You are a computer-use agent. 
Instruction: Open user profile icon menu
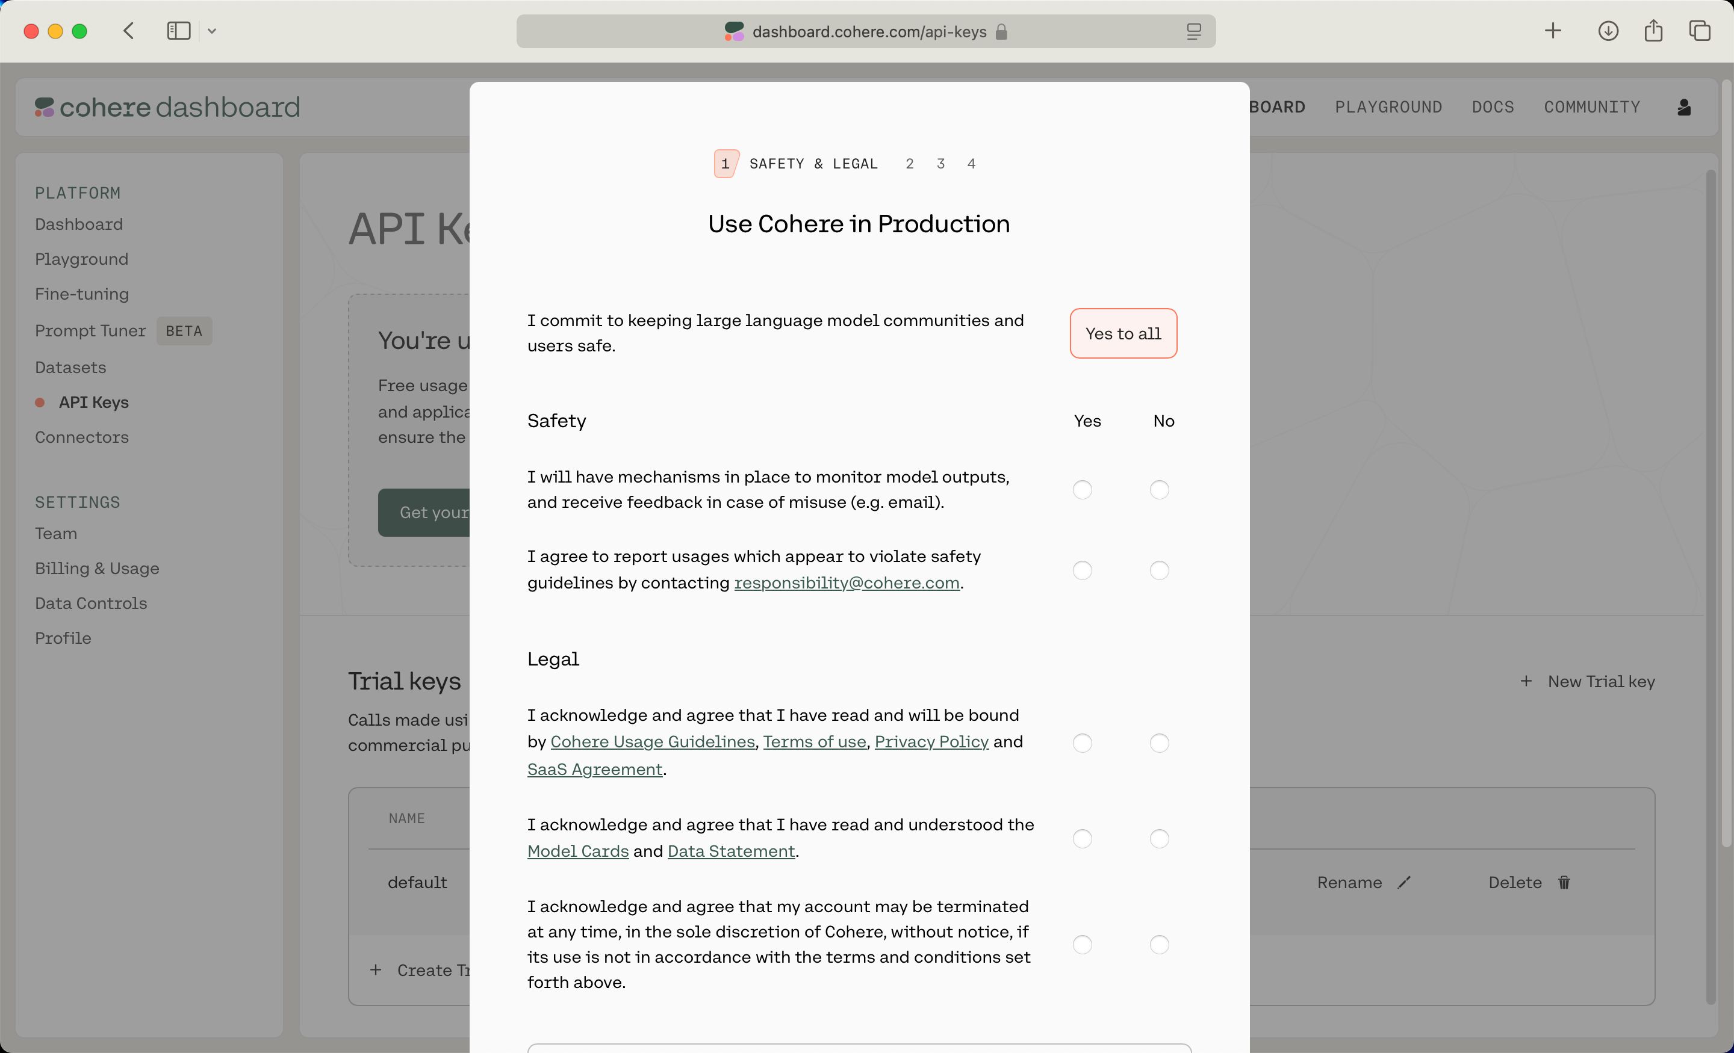click(x=1685, y=107)
